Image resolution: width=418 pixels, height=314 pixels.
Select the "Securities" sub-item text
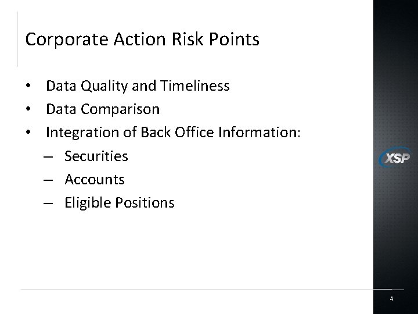(96, 156)
